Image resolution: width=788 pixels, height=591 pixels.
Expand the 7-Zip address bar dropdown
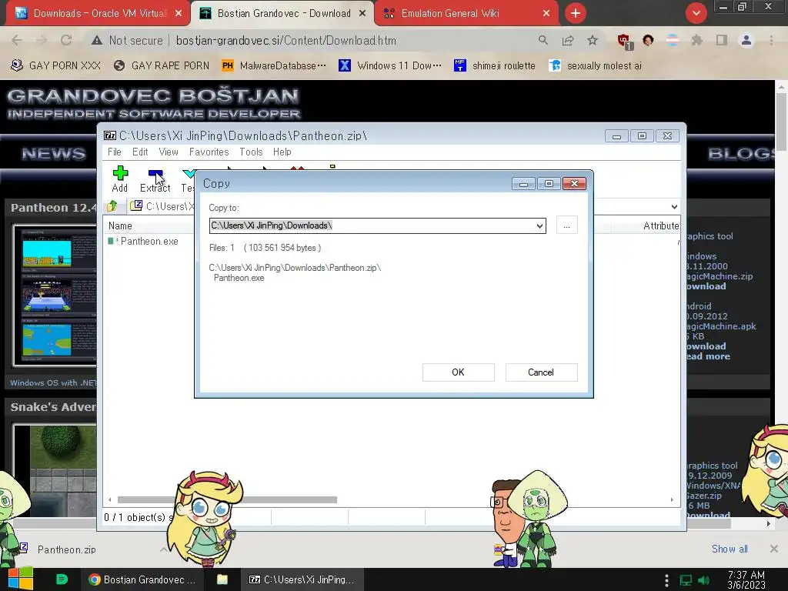point(674,206)
